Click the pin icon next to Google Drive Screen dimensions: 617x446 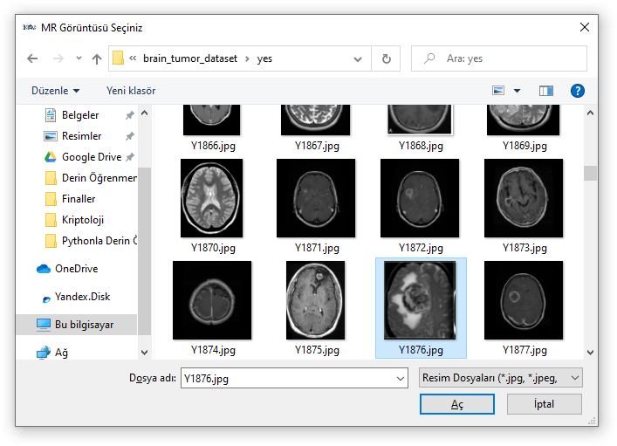pos(129,157)
